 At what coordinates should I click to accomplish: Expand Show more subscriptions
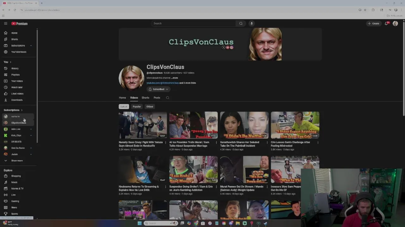click(x=18, y=160)
